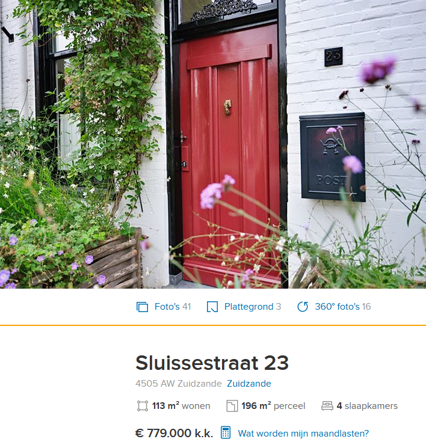Click the black POST mailbox in the photo
426x442 pixels.
tap(332, 157)
